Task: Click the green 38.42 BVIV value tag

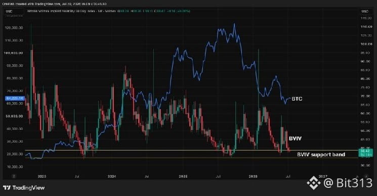Action: click(x=366, y=153)
